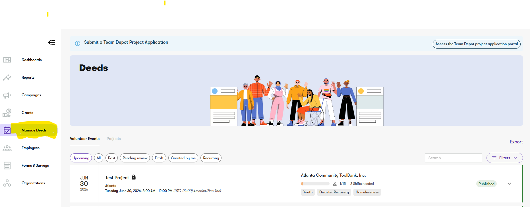Image resolution: width=530 pixels, height=207 pixels.
Task: Click the 2 Shifts needed text
Action: point(362,184)
